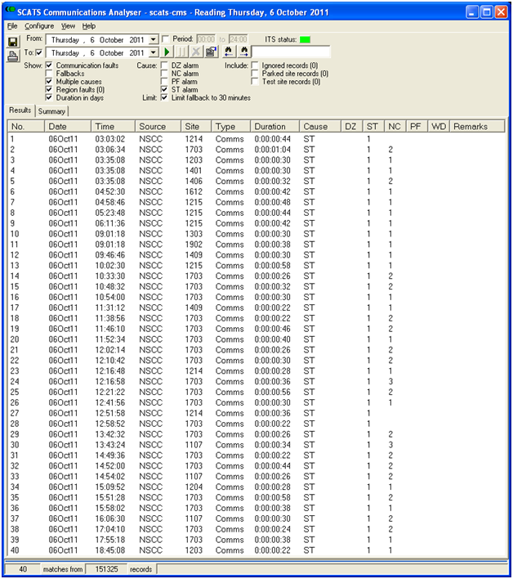Start reading with the green Play button

coord(167,52)
